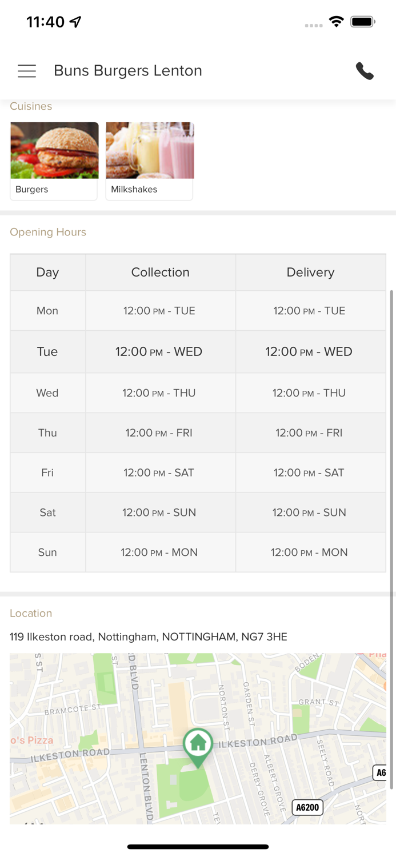The width and height of the screenshot is (396, 857).
Task: Select the Milkshakes cuisine photo
Action: coord(150,150)
